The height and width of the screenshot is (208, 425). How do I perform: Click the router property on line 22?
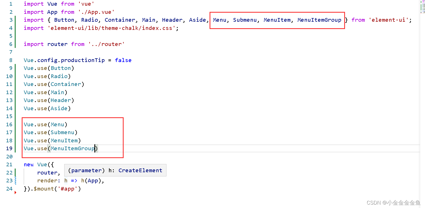(x=47, y=172)
